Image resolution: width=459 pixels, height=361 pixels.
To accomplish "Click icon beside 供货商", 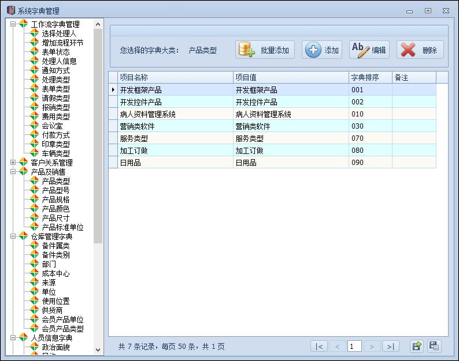I will click(34, 310).
